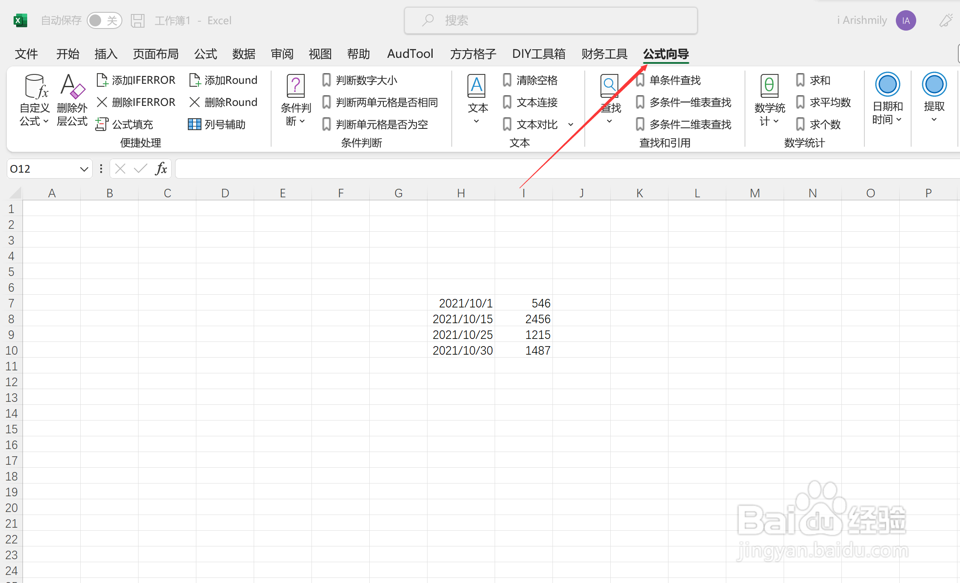This screenshot has width=960, height=583.
Task: Toggle the AutoSave switch
Action: point(104,20)
